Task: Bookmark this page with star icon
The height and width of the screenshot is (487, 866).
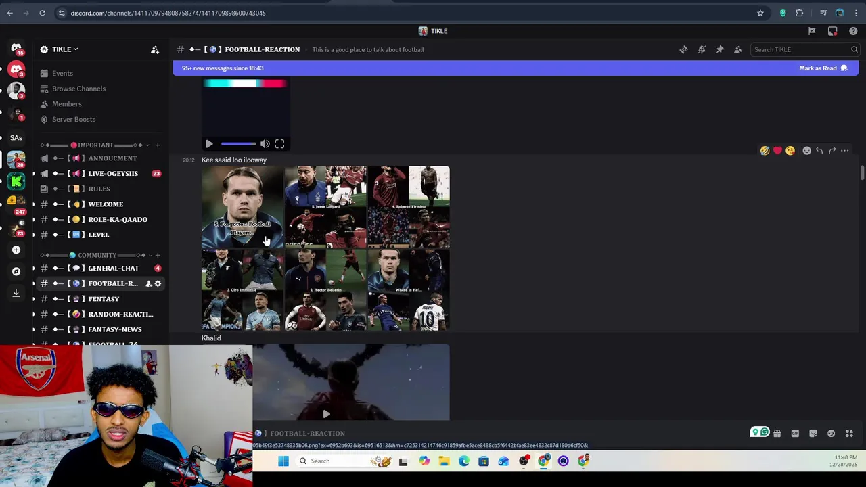Action: coord(760,13)
